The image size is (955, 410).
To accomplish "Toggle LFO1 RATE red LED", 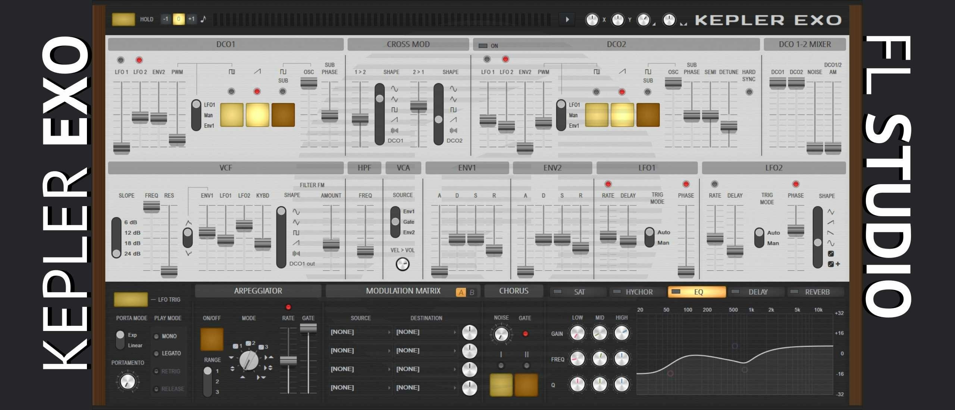I will tap(608, 184).
